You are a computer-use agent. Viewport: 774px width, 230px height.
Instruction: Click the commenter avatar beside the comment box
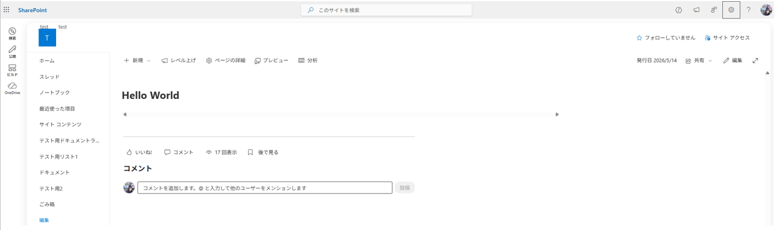tap(129, 188)
